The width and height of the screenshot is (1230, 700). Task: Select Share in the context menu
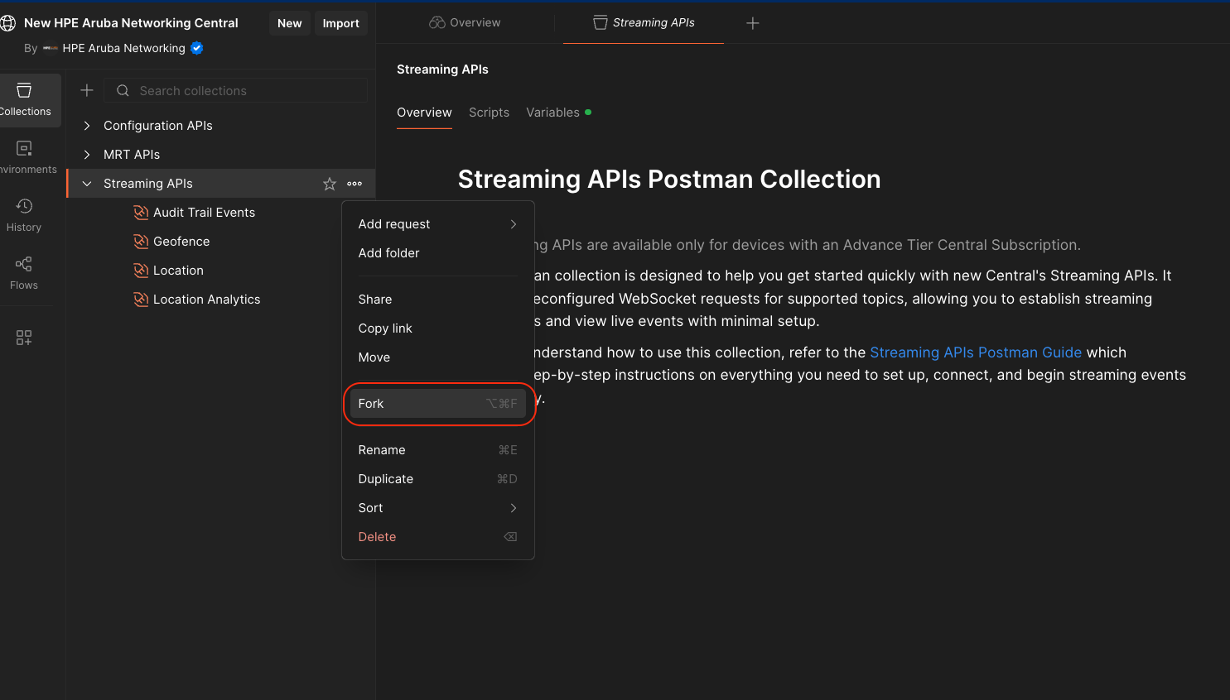coord(437,300)
